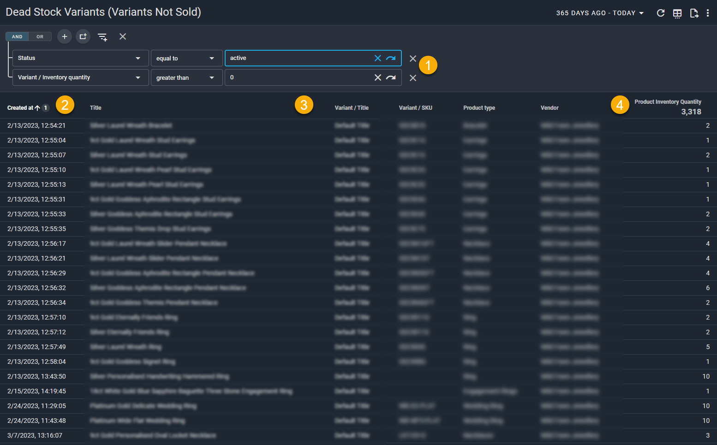Open the 365 Days Ago - Today date range
The image size is (717, 445).
[599, 13]
